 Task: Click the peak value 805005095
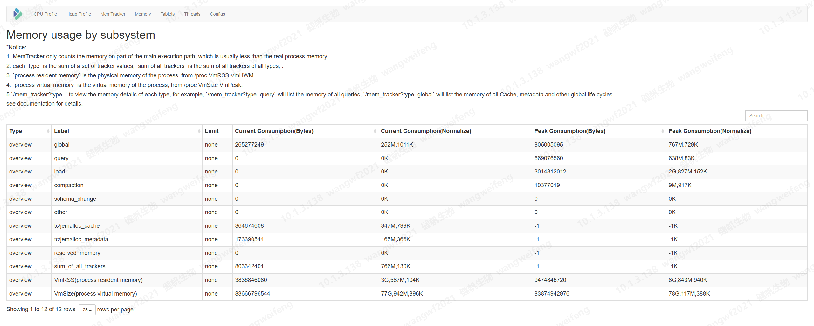point(548,145)
